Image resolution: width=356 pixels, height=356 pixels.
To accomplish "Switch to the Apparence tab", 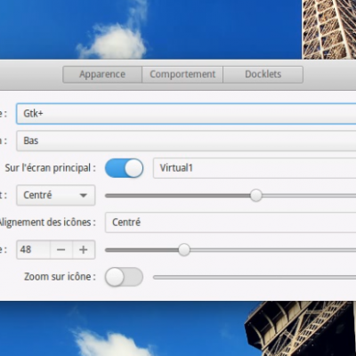I will pos(102,74).
